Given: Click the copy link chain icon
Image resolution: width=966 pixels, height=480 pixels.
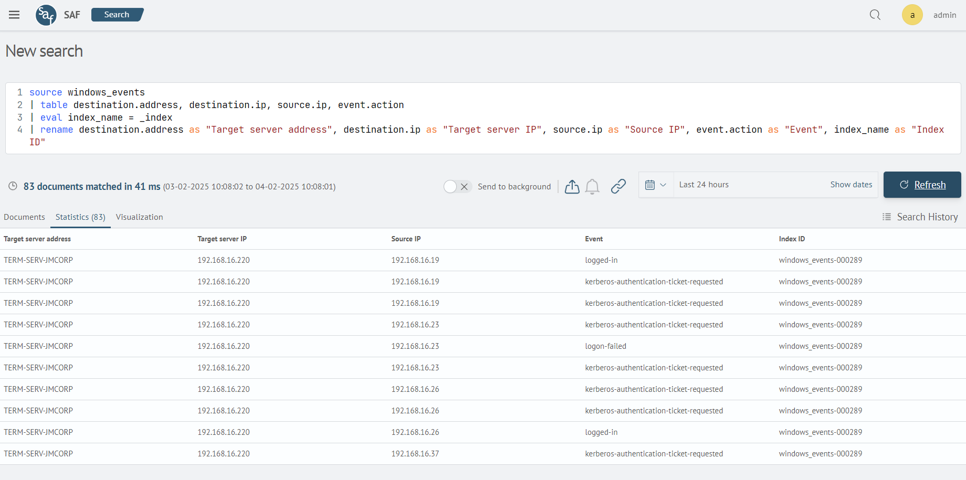Looking at the screenshot, I should (618, 186).
